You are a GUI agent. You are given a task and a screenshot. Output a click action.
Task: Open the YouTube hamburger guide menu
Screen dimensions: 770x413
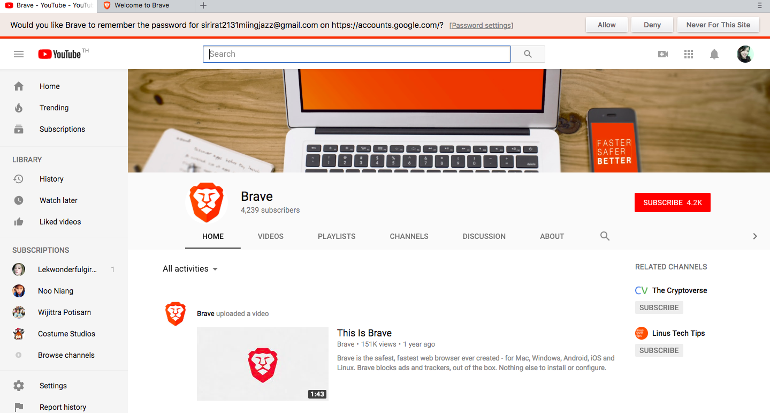(x=19, y=54)
